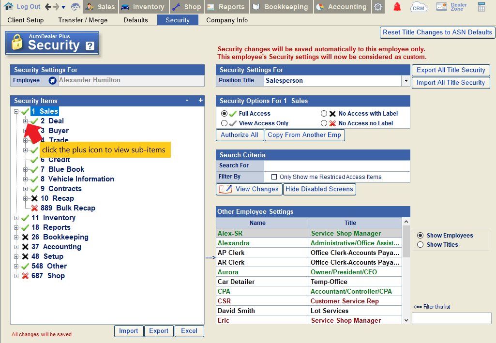The width and height of the screenshot is (496, 343).
Task: Click the red X beside 889 Bulk Recap
Action: (34, 208)
